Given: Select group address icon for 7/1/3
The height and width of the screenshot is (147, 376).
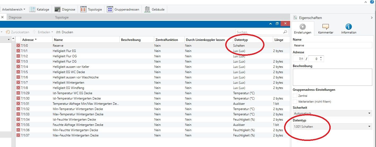Looking at the screenshot, I should pyautogui.click(x=18, y=61).
